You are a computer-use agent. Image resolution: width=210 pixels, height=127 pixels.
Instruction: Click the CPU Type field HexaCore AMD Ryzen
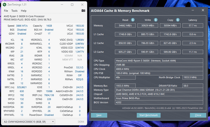(x=159, y=61)
